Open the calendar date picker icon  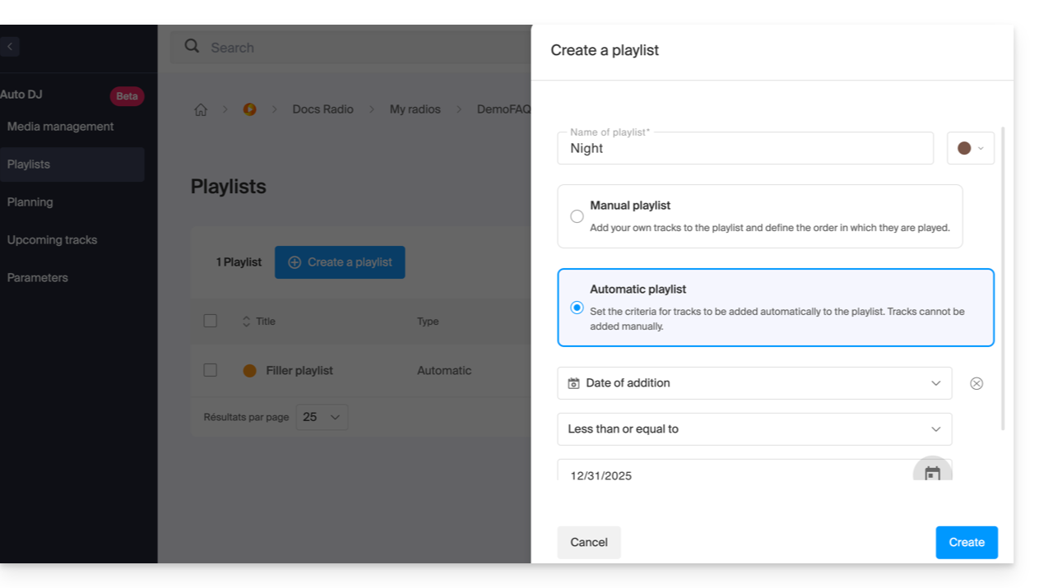coord(932,474)
